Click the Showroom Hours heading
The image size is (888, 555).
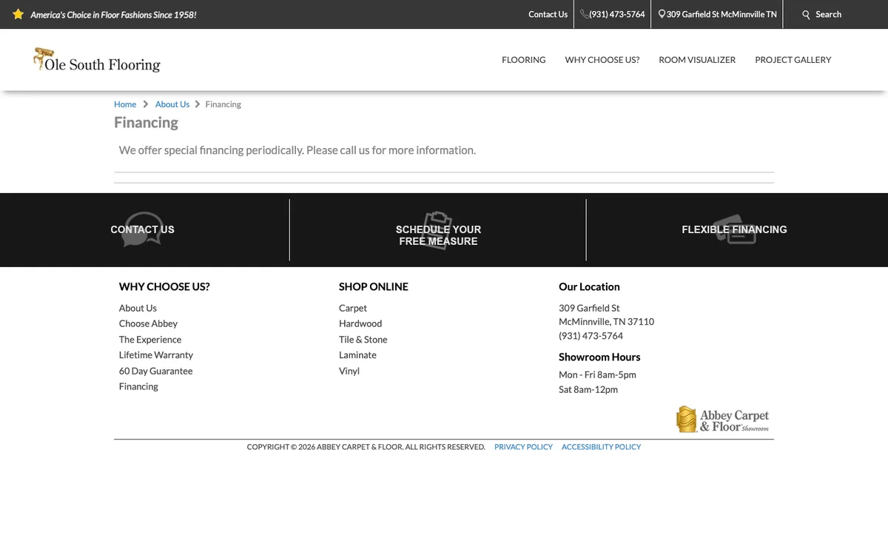599,357
